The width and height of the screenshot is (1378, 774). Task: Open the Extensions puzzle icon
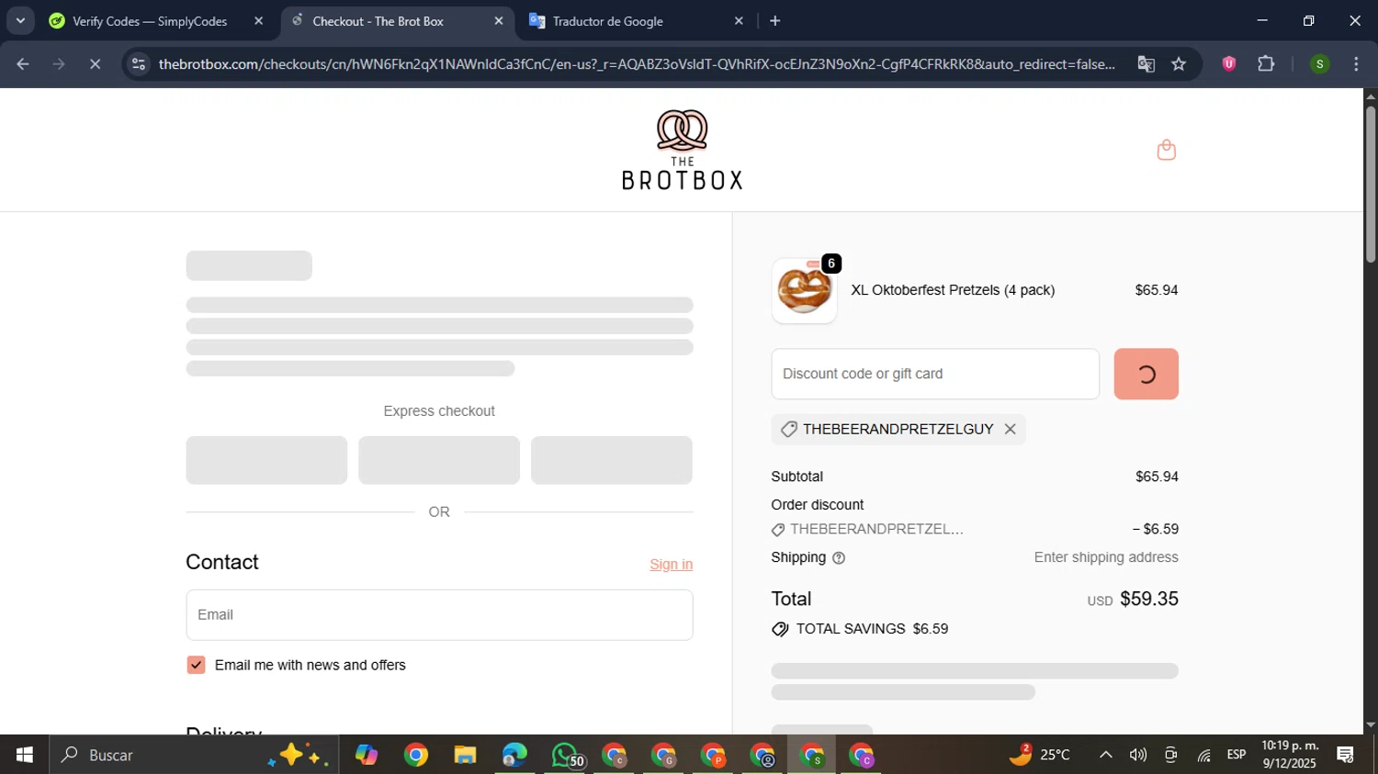point(1266,64)
